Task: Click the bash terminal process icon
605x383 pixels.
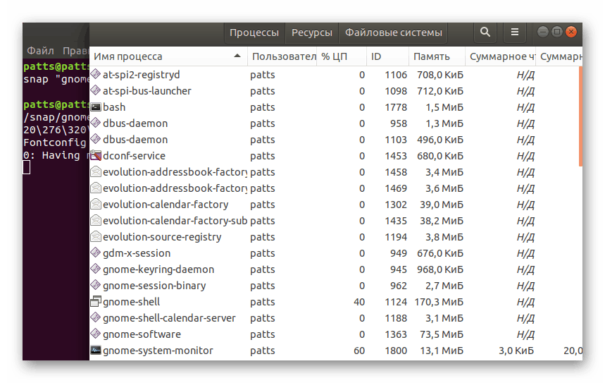Action: (96, 107)
